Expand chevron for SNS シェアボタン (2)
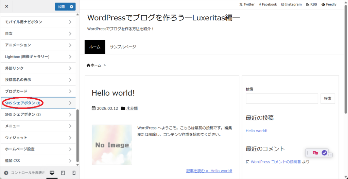Viewport: 348px width, 179px height. [x=70, y=115]
